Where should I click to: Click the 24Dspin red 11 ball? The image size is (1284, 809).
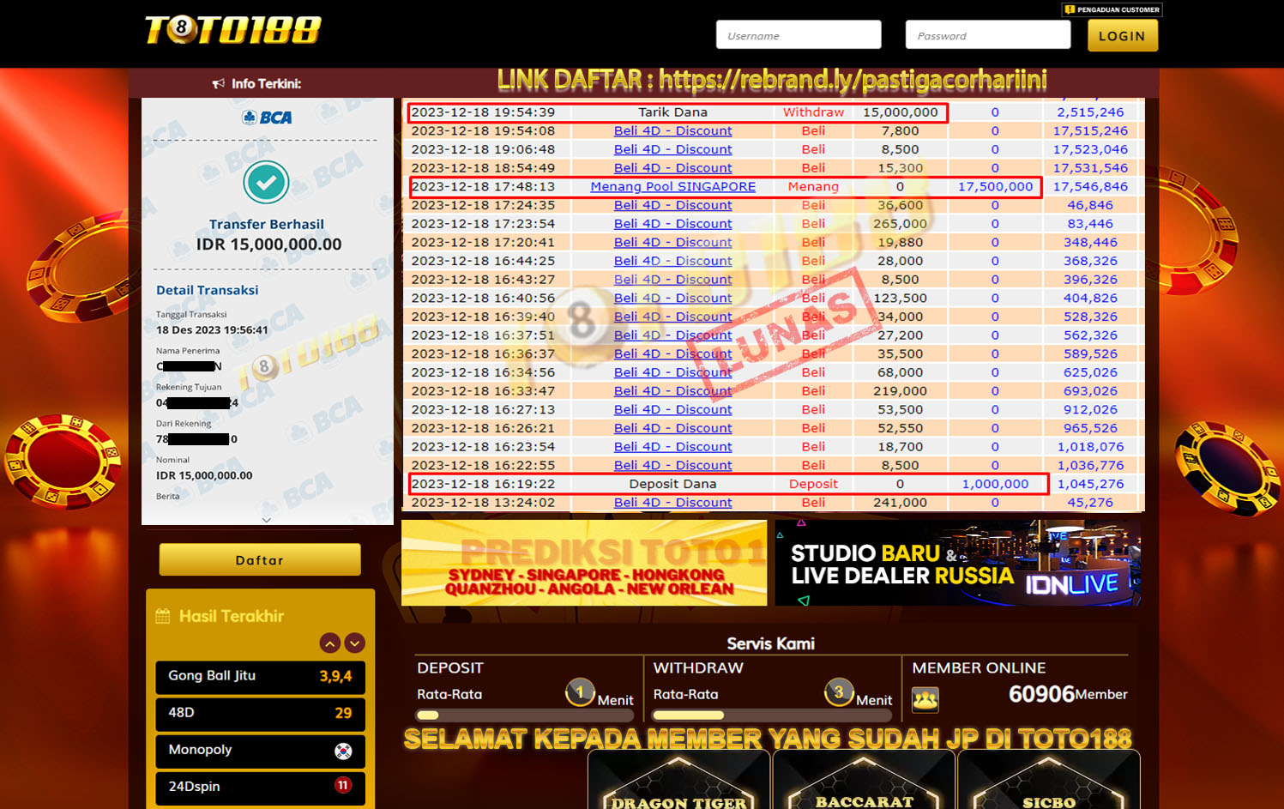(x=343, y=786)
